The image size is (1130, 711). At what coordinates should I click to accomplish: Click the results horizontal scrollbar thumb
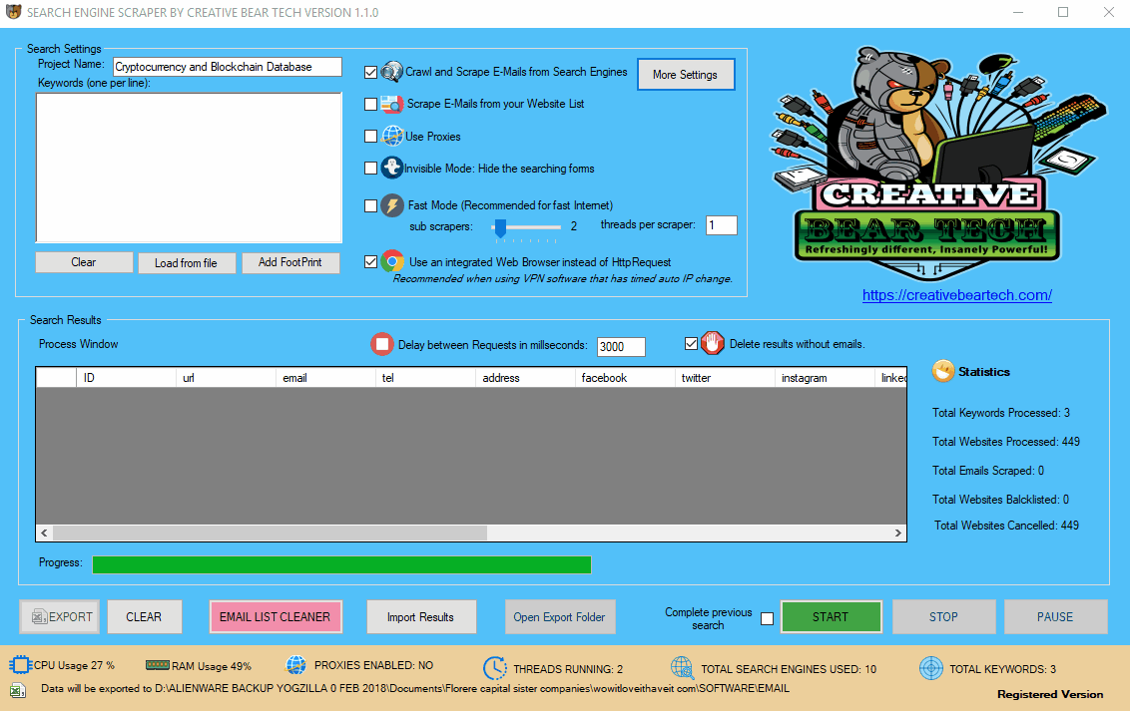[271, 533]
